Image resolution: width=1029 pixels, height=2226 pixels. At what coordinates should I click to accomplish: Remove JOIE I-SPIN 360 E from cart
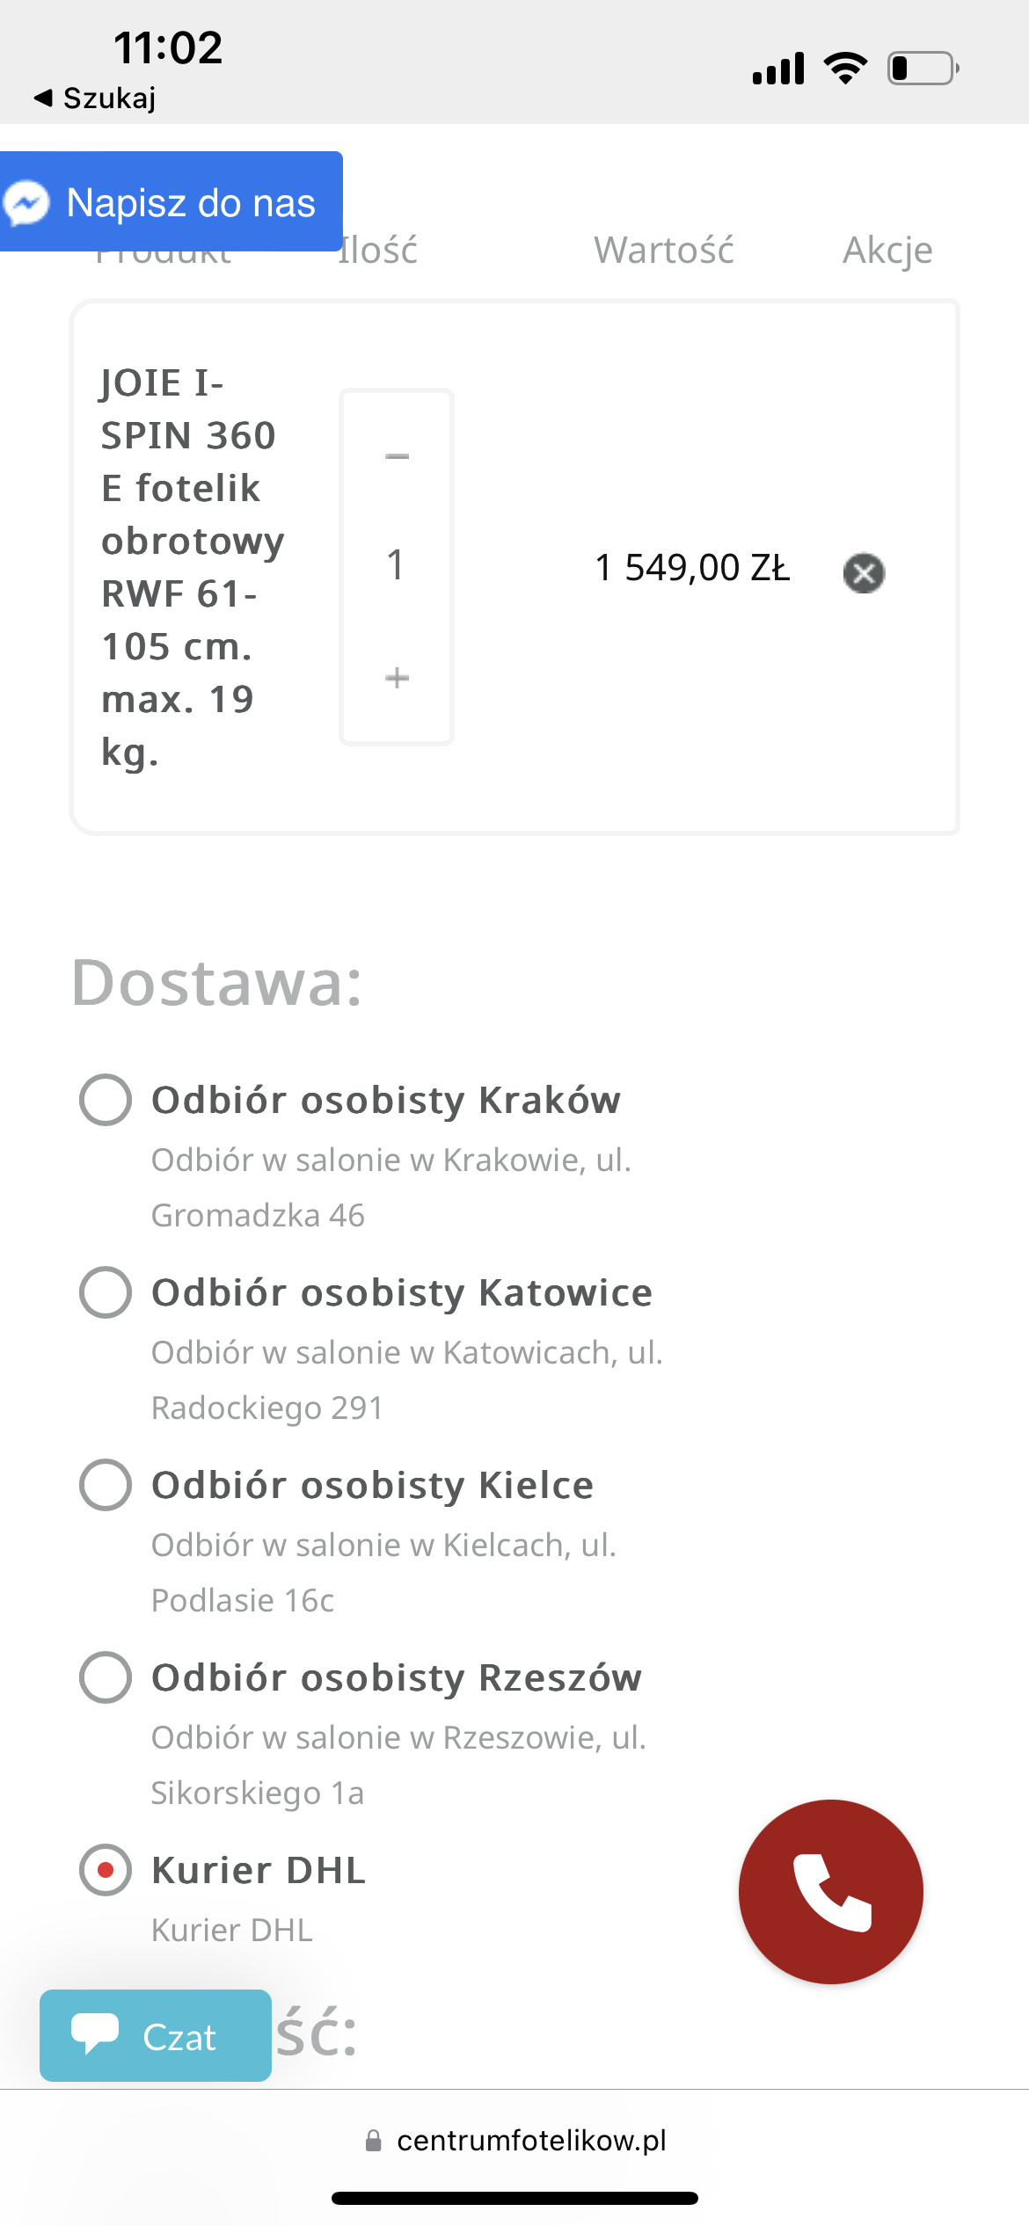pyautogui.click(x=862, y=573)
